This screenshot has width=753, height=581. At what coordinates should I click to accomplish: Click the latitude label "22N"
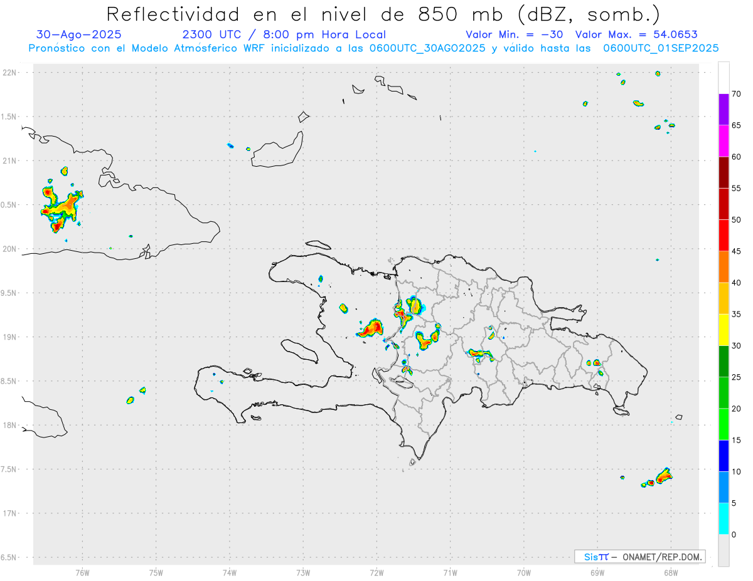click(x=9, y=73)
